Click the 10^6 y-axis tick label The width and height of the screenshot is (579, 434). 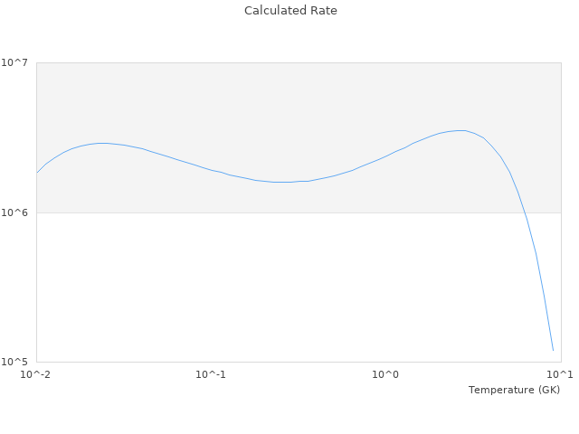coord(18,212)
